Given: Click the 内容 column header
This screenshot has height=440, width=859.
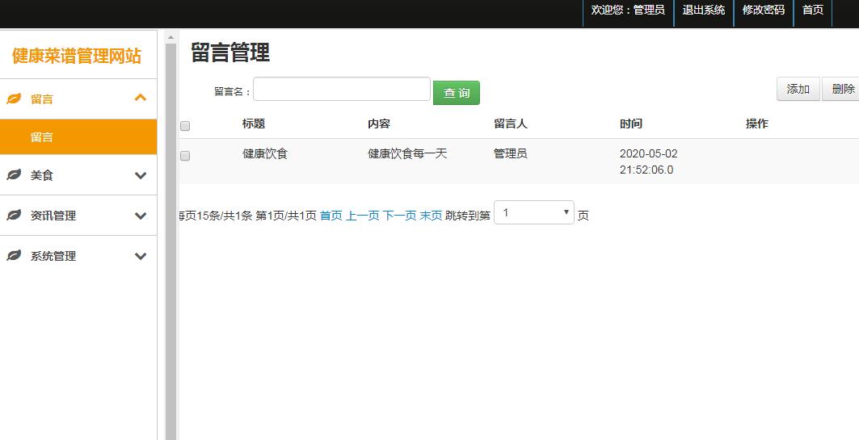Looking at the screenshot, I should tap(379, 124).
